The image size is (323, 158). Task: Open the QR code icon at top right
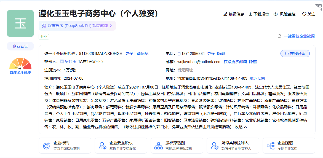point(318,7)
